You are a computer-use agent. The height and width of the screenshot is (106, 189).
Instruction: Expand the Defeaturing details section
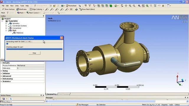point(1,79)
